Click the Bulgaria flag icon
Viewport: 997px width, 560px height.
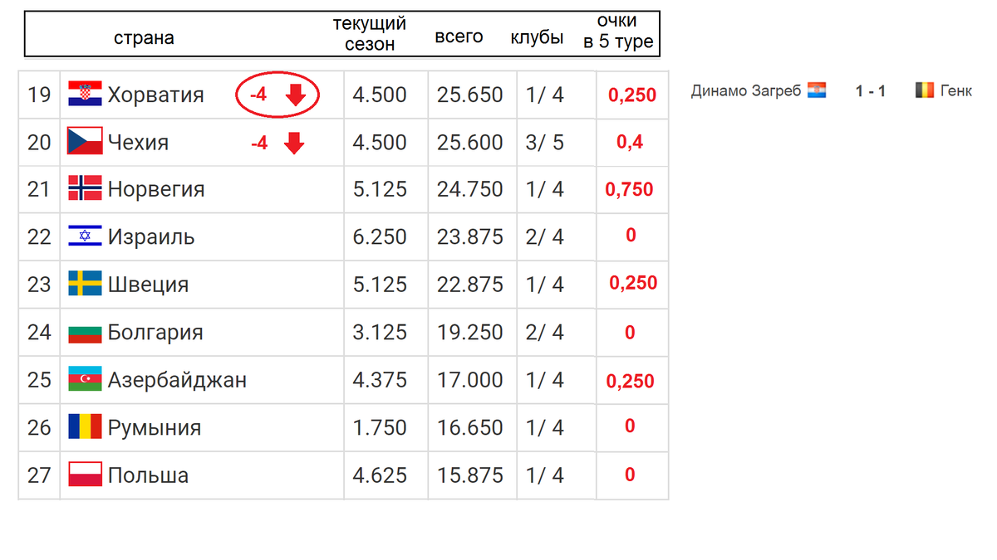coord(85,332)
